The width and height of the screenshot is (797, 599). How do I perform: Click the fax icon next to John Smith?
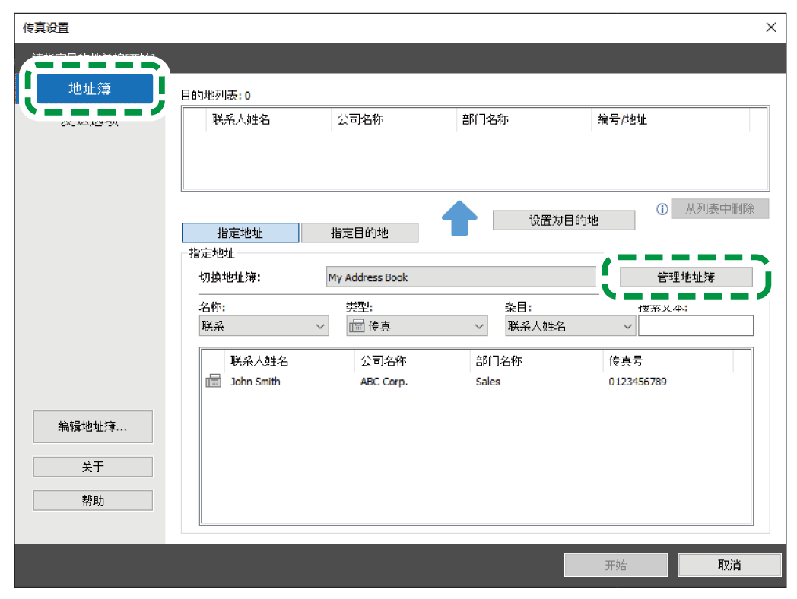(x=213, y=382)
